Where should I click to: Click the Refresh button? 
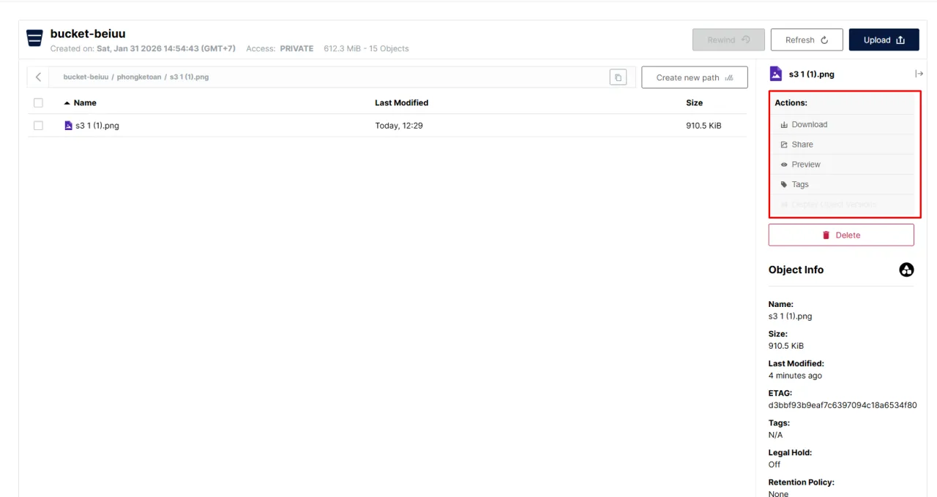click(x=807, y=40)
